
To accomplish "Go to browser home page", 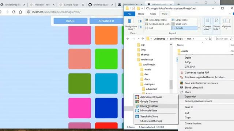I will pyautogui.click(x=20, y=12).
